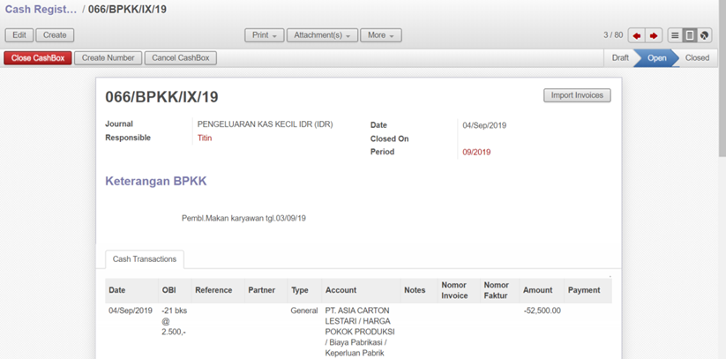The image size is (726, 359).
Task: Go to previous record with left arrow
Action: (637, 35)
